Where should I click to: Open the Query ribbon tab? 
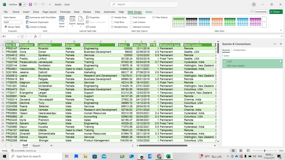(149, 12)
